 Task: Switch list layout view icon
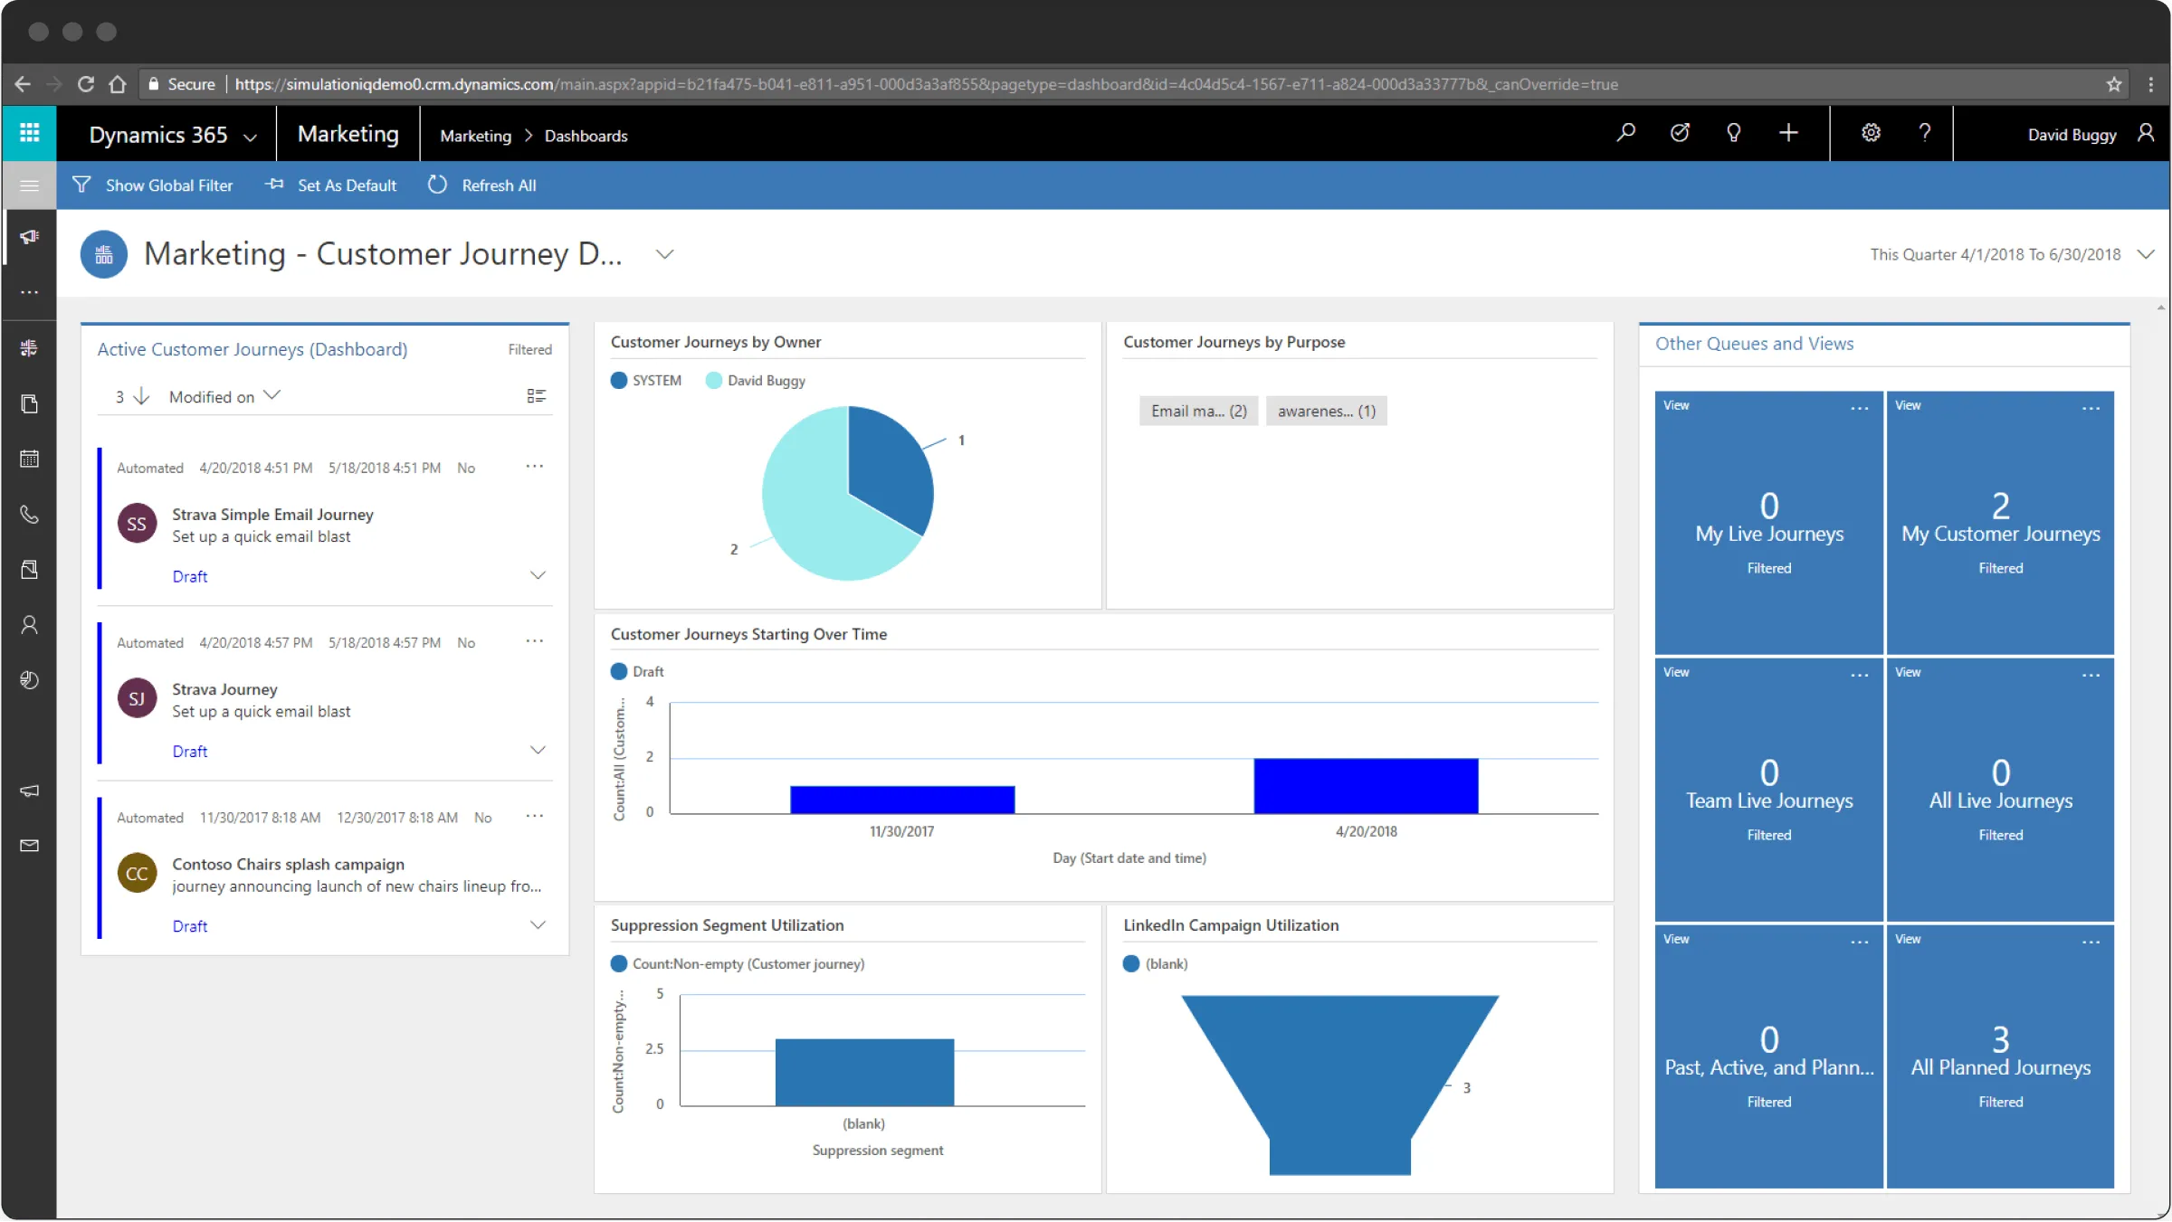[x=536, y=396]
